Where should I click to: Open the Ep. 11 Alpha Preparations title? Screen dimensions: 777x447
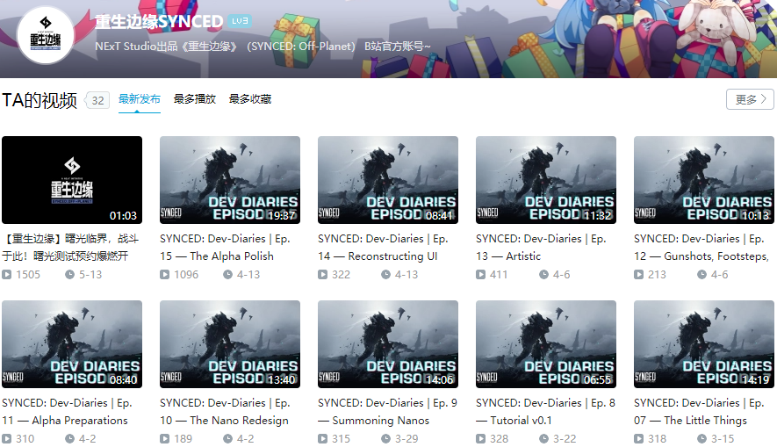pos(68,411)
